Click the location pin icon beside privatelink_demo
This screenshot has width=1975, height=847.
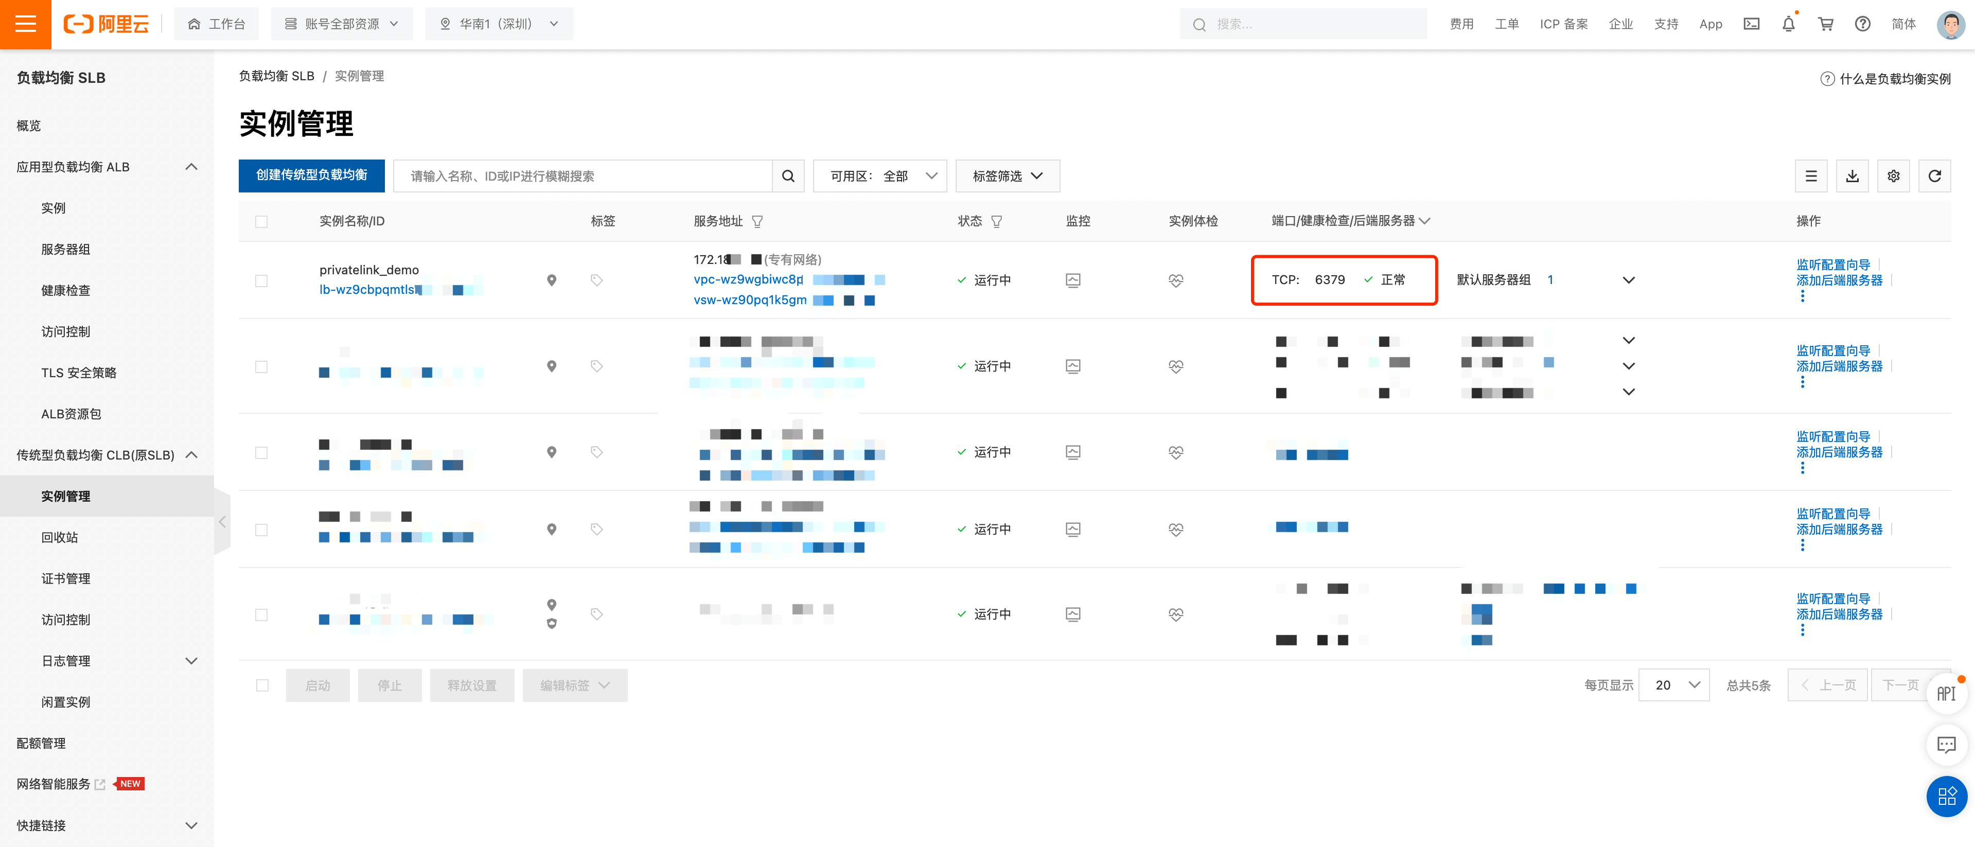click(551, 280)
